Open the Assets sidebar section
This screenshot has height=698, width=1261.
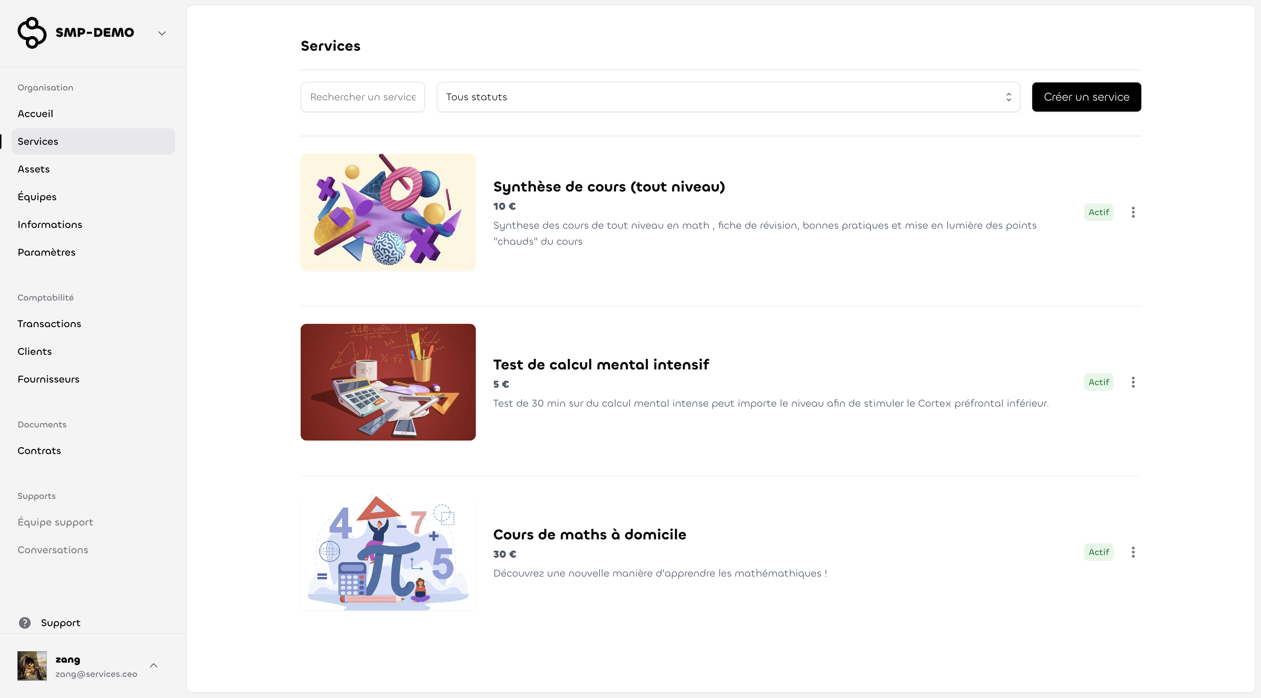pos(33,169)
